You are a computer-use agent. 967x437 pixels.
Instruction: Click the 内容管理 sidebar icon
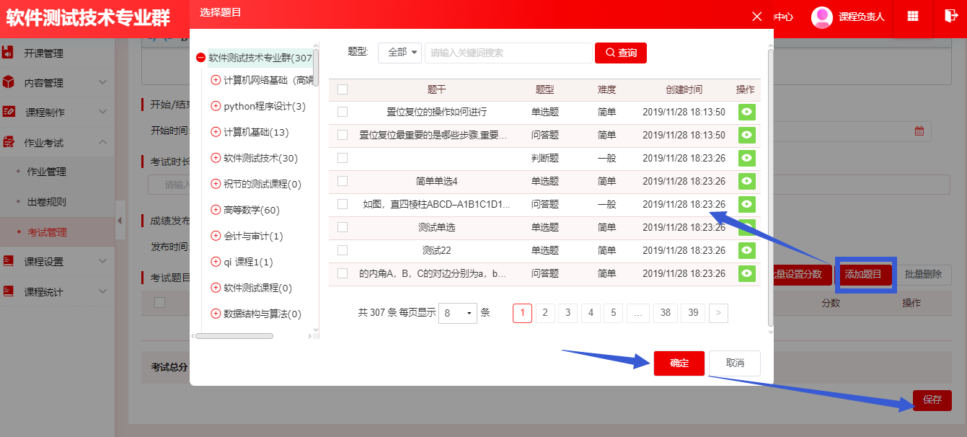tap(8, 82)
